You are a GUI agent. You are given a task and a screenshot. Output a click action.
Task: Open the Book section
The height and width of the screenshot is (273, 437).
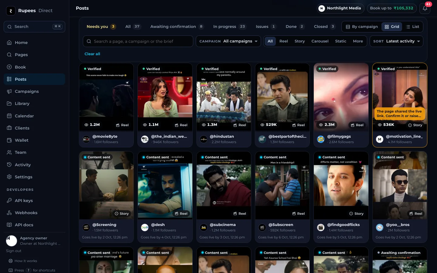click(x=34, y=67)
